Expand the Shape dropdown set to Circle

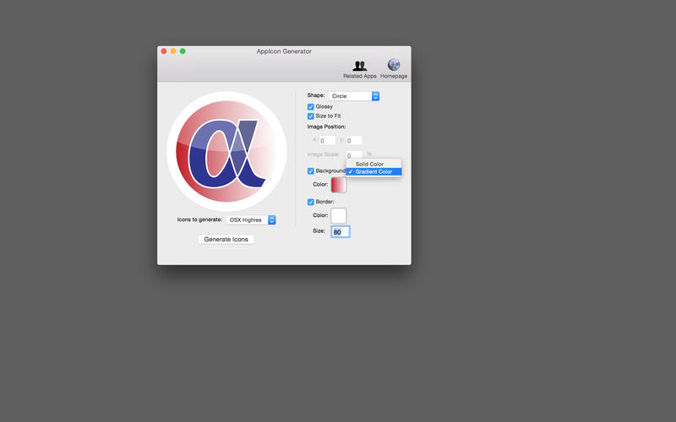pos(354,96)
